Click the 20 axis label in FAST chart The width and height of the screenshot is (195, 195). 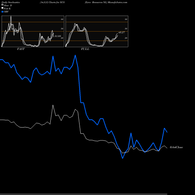(x=62, y=38)
